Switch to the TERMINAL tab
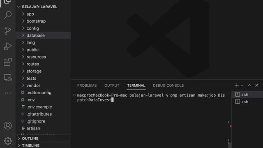 click(136, 86)
